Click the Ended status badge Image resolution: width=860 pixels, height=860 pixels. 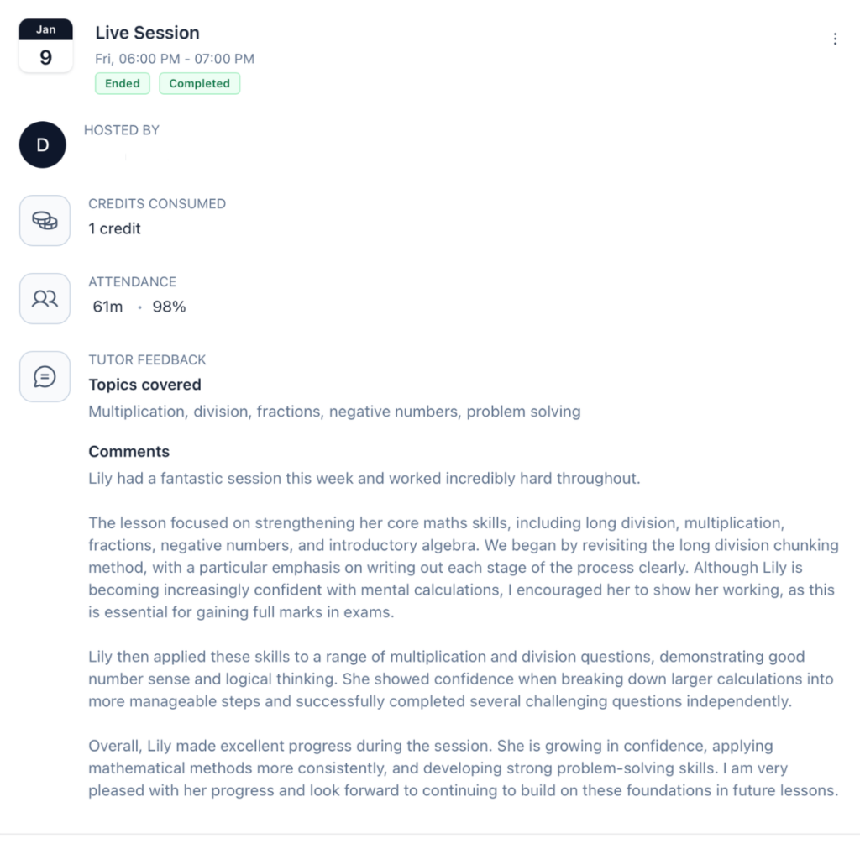tap(123, 83)
